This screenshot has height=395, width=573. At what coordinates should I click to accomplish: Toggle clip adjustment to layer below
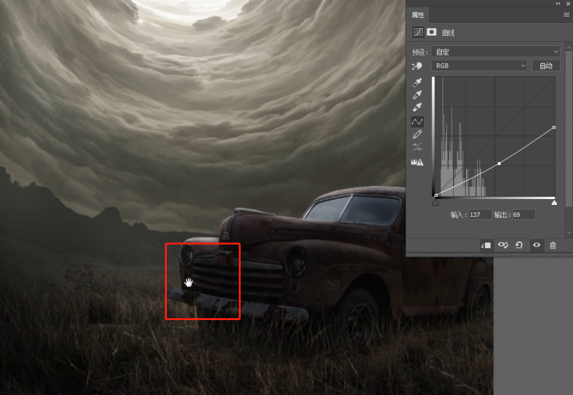coord(486,245)
